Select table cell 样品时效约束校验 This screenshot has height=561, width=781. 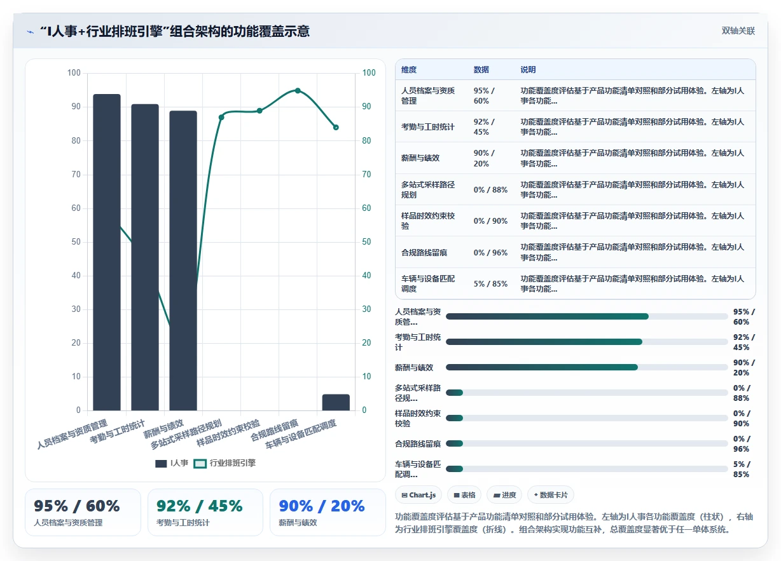pyautogui.click(x=431, y=220)
